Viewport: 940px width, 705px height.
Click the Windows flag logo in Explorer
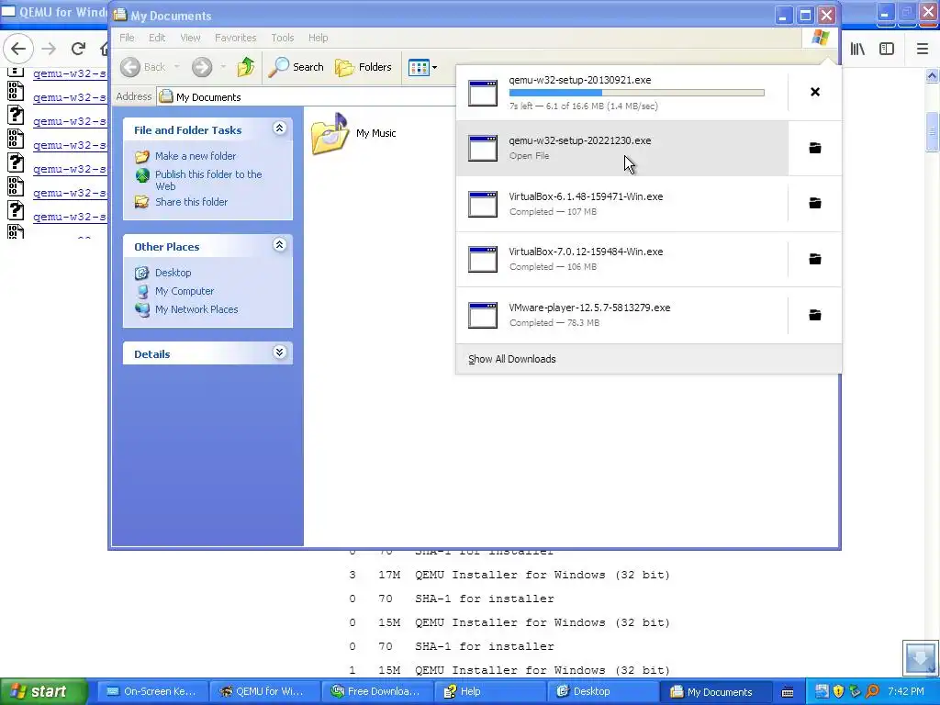pos(820,38)
